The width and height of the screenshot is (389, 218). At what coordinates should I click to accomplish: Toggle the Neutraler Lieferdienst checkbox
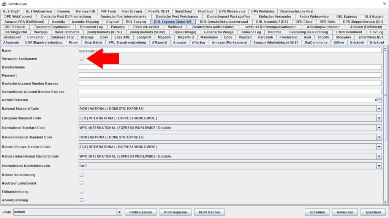[81, 183]
